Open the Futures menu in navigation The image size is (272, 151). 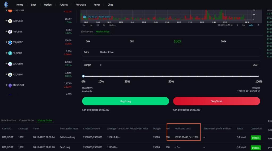click(63, 5)
